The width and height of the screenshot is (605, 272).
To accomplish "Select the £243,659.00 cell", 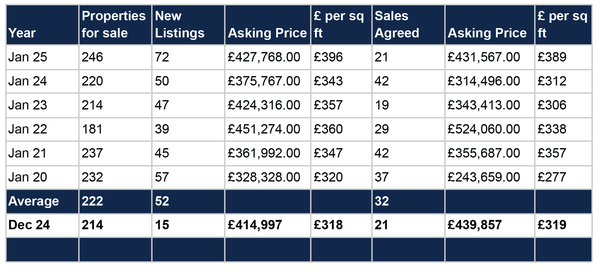I will click(483, 177).
